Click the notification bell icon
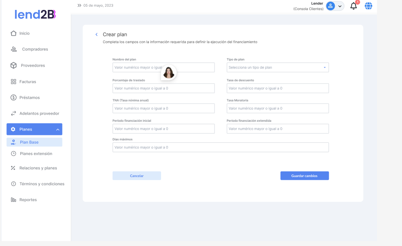The width and height of the screenshot is (402, 246). (353, 6)
